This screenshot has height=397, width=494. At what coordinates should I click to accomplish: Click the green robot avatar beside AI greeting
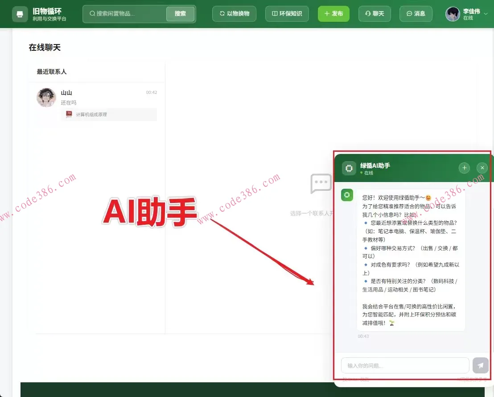click(x=347, y=195)
